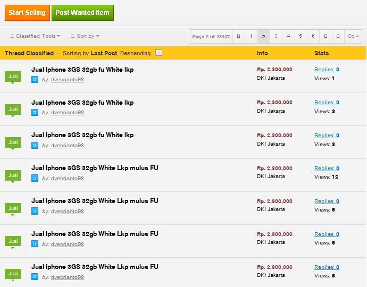Open the Go page-jump dropdown

[x=353, y=36]
